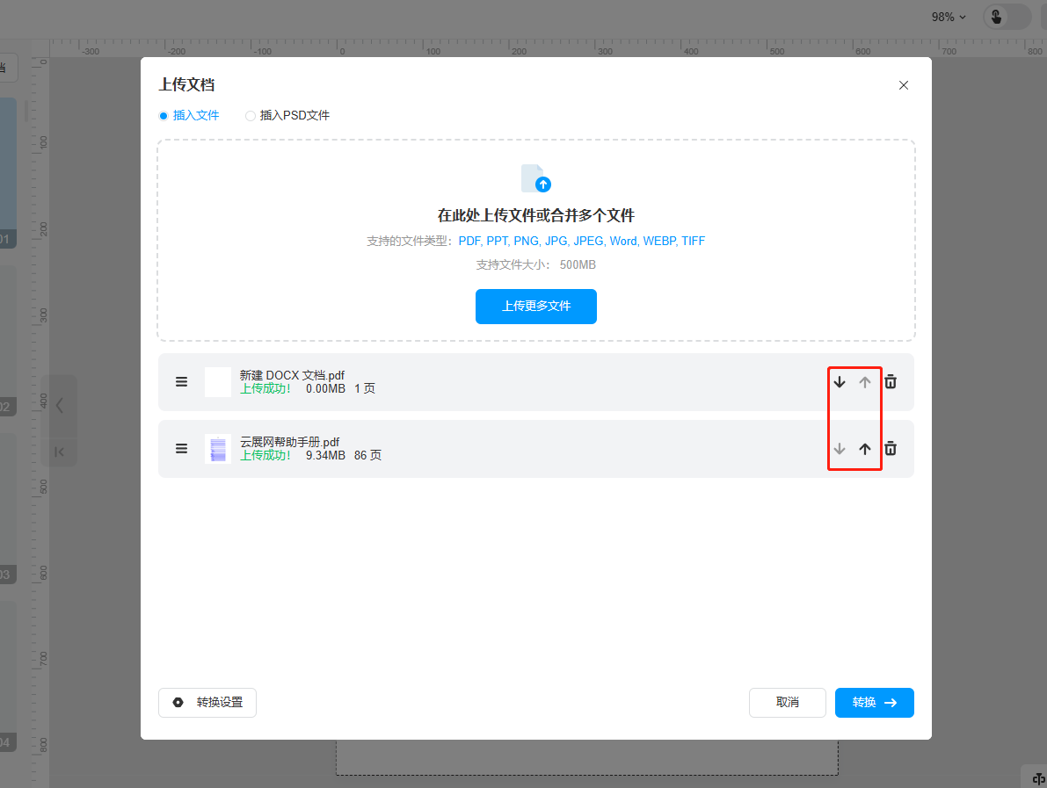Viewport: 1047px width, 788px height.
Task: Move 新建 DOCX 文档.pdf down one position
Action: tap(840, 382)
